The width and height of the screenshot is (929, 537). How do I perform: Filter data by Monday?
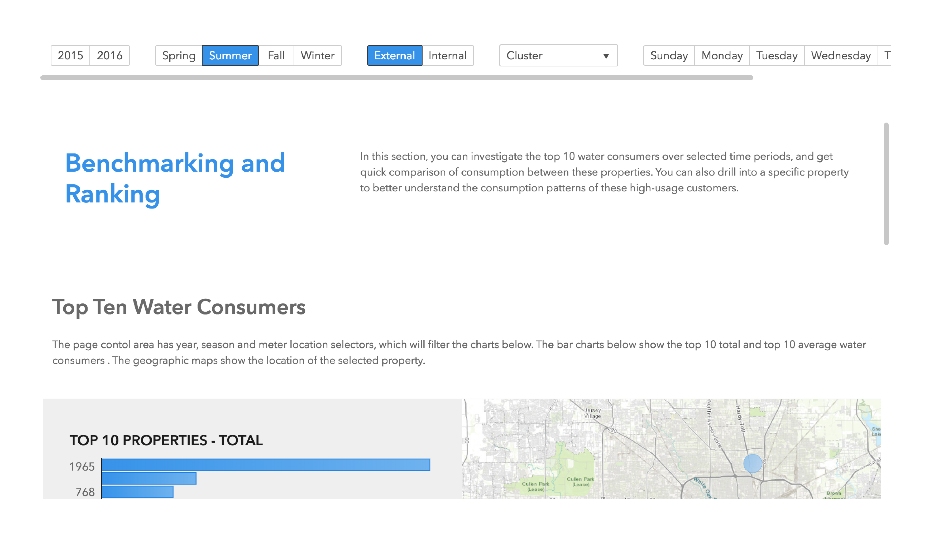tap(721, 56)
